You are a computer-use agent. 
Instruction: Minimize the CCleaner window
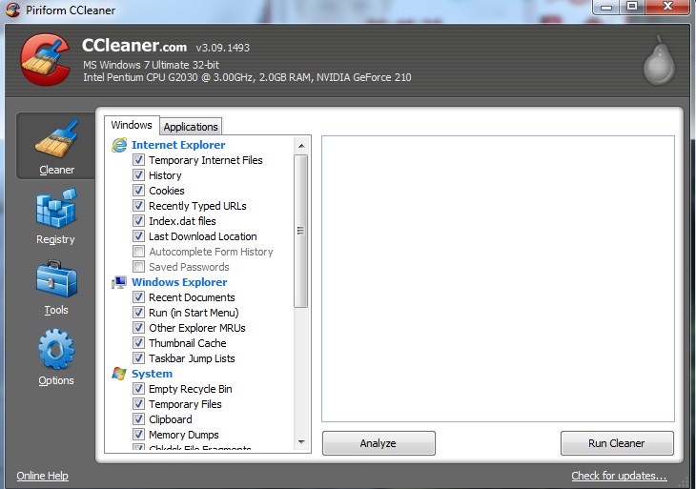tap(606, 7)
